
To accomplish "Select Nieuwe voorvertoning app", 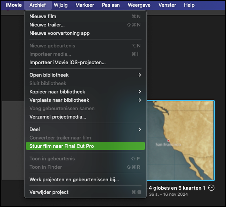I will [85, 33].
